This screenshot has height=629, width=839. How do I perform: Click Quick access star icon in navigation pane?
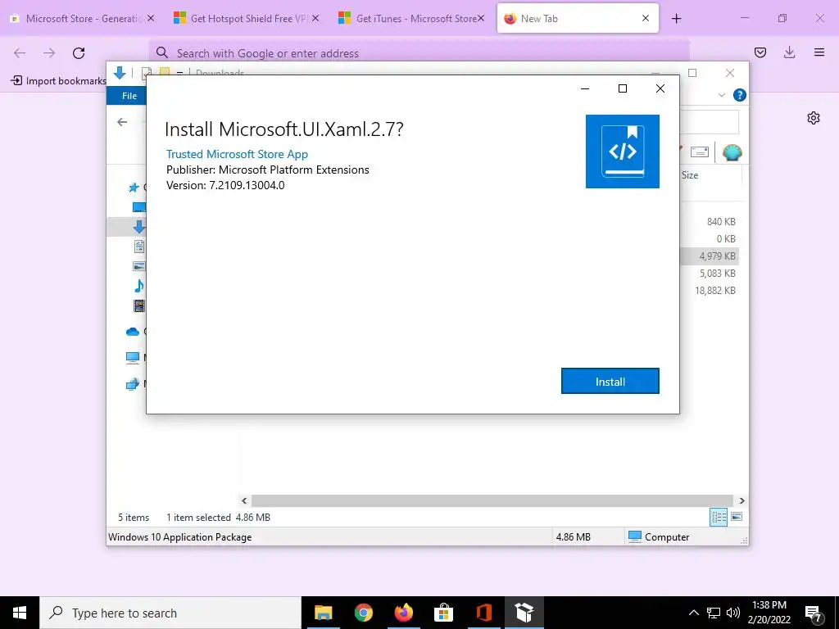(x=134, y=188)
